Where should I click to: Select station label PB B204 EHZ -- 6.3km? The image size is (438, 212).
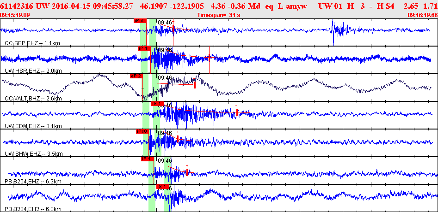pos(33,182)
